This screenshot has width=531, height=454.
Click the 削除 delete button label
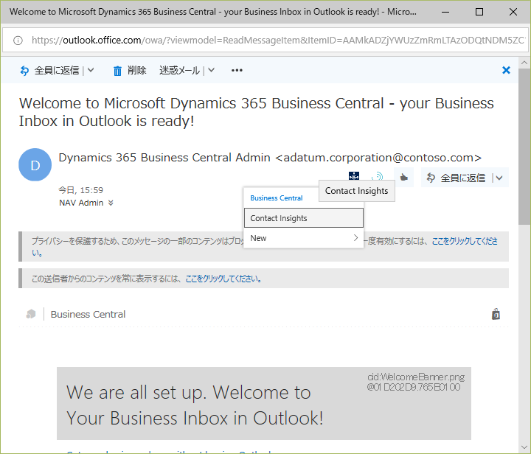pos(137,70)
